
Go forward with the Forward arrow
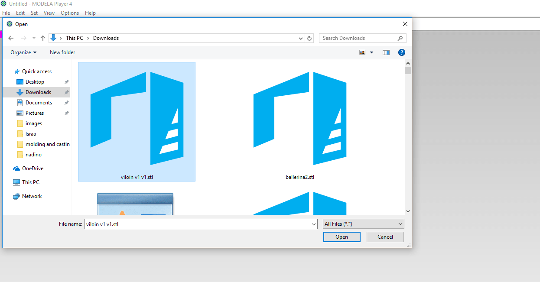pyautogui.click(x=24, y=38)
